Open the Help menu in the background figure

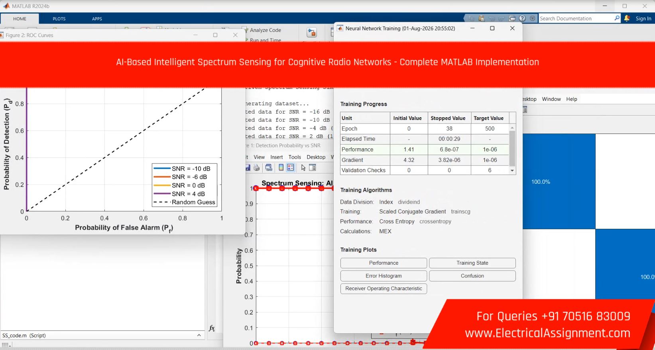point(572,99)
